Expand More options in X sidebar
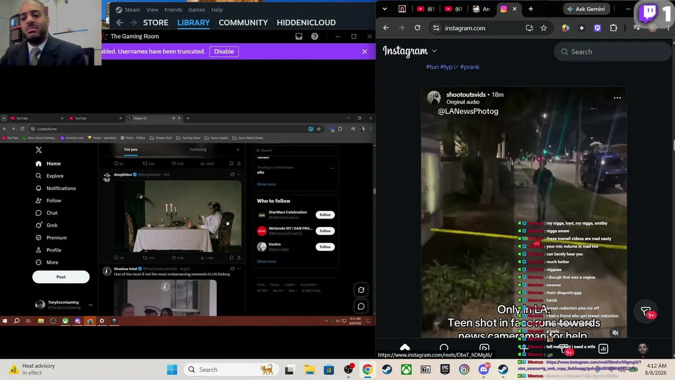This screenshot has height=380, width=675. click(46, 262)
